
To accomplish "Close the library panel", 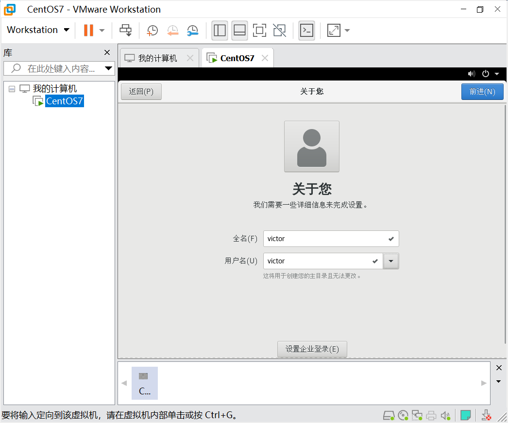I will [x=107, y=52].
